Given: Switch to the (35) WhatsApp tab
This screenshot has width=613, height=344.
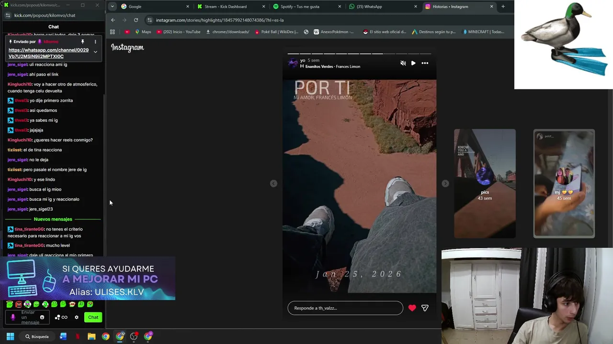Looking at the screenshot, I should pos(382,7).
